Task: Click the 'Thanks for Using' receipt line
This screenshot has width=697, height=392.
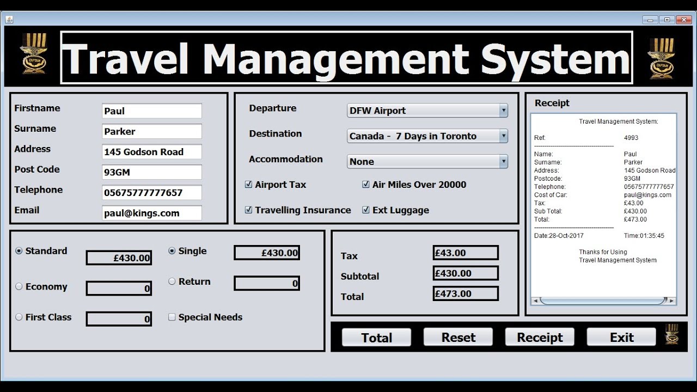Action: [x=603, y=252]
